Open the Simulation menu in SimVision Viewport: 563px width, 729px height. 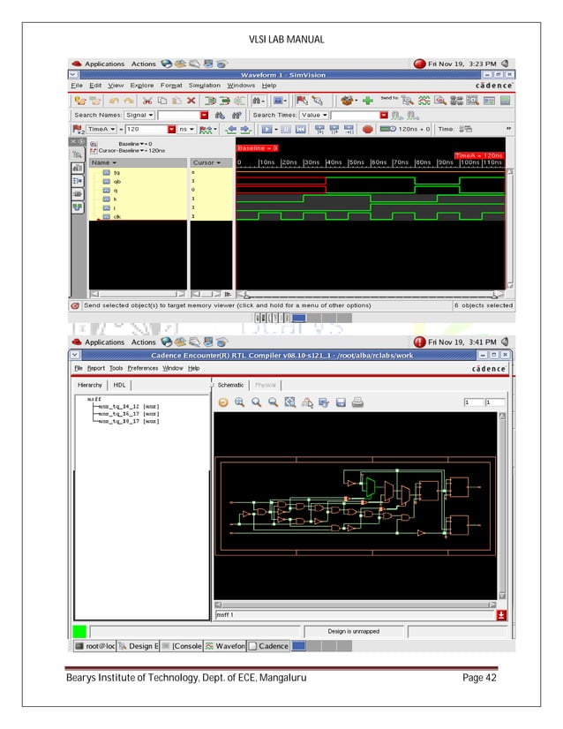[203, 86]
